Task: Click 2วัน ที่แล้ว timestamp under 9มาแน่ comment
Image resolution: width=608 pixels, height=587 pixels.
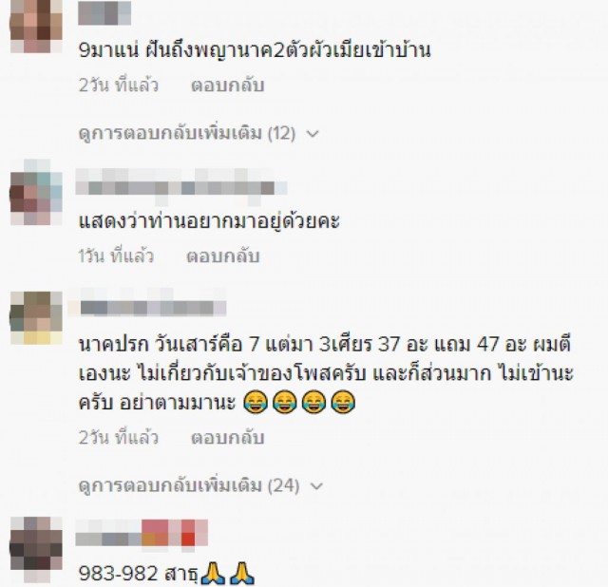Action: tap(119, 85)
